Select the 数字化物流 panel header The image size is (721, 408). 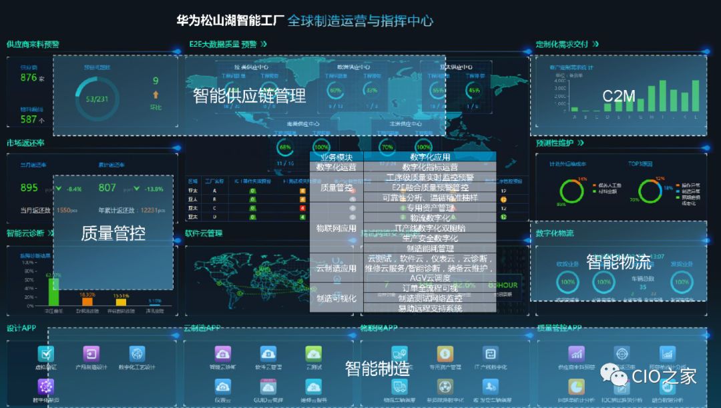click(555, 233)
